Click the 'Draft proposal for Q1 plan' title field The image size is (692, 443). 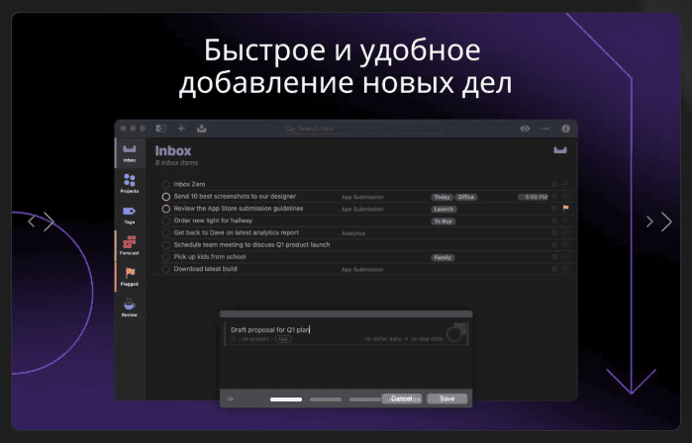pyautogui.click(x=270, y=329)
